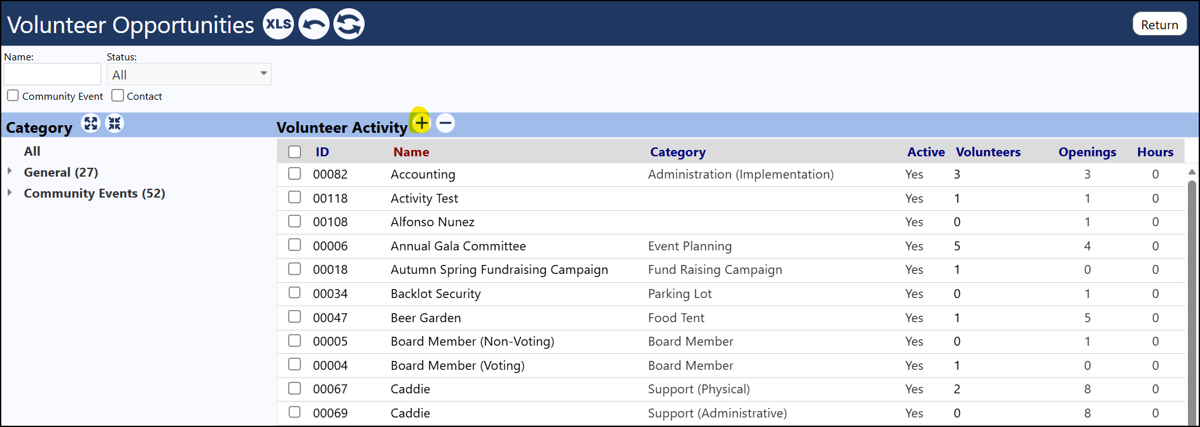1200x427 pixels.
Task: Focus the Name search field
Action: click(x=53, y=74)
